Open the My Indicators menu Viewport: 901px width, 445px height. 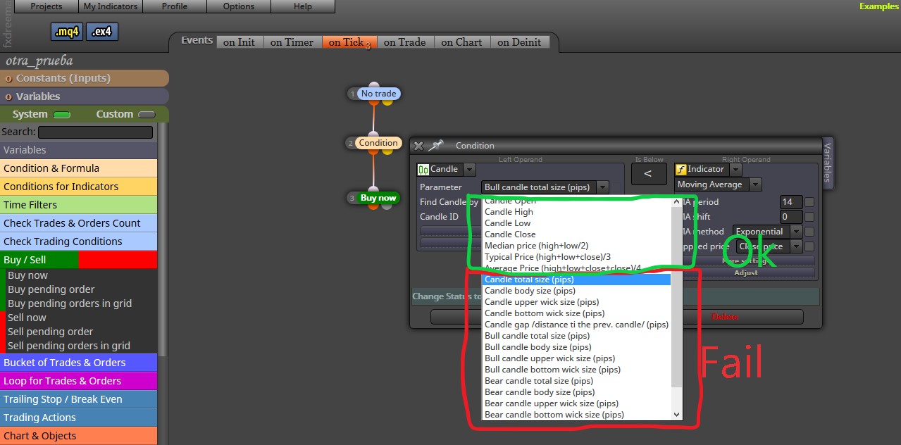point(110,6)
